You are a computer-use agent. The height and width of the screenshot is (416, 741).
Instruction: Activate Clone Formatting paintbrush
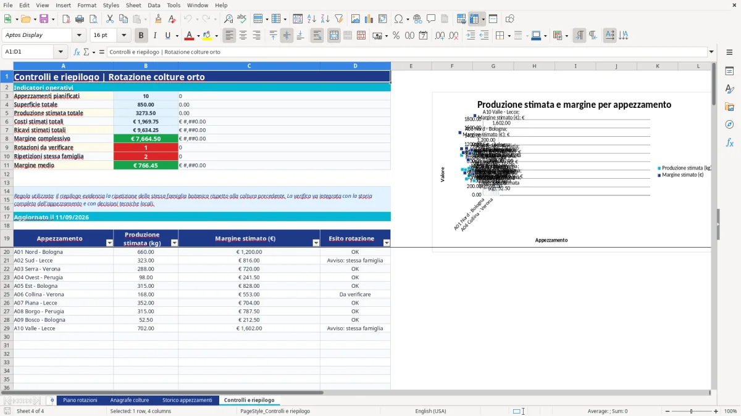click(158, 19)
